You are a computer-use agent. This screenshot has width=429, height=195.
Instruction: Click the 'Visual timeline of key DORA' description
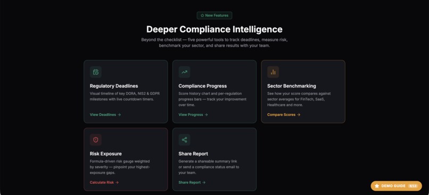125,96
